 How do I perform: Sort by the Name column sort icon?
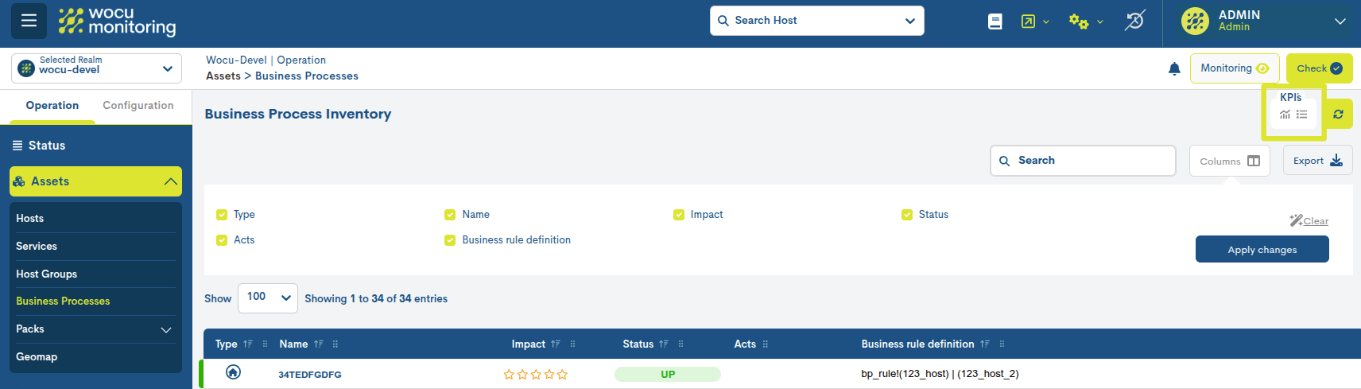tap(319, 344)
